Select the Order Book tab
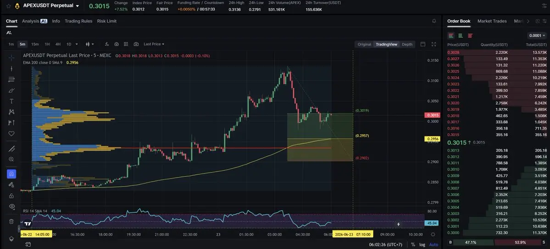The height and width of the screenshot is (249, 550). pyautogui.click(x=459, y=21)
